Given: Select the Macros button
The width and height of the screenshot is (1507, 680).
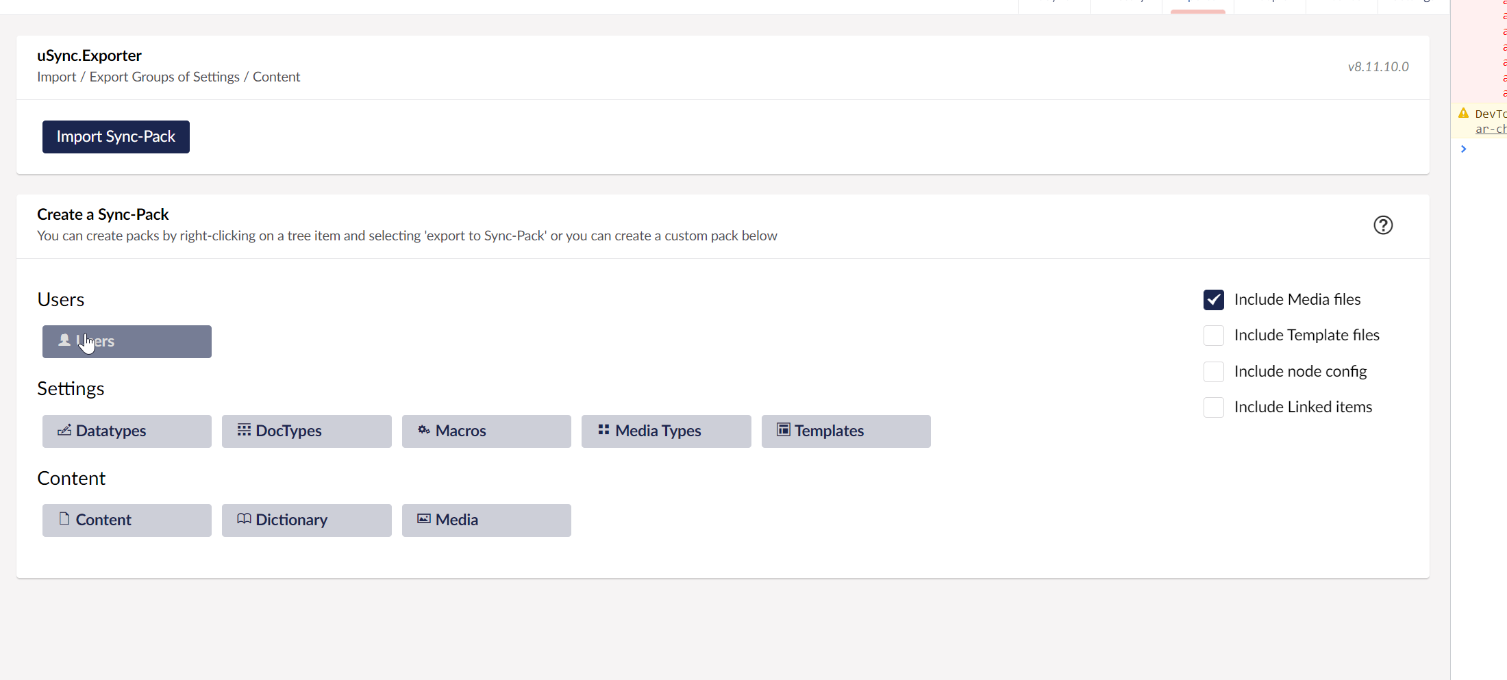Looking at the screenshot, I should 486,431.
